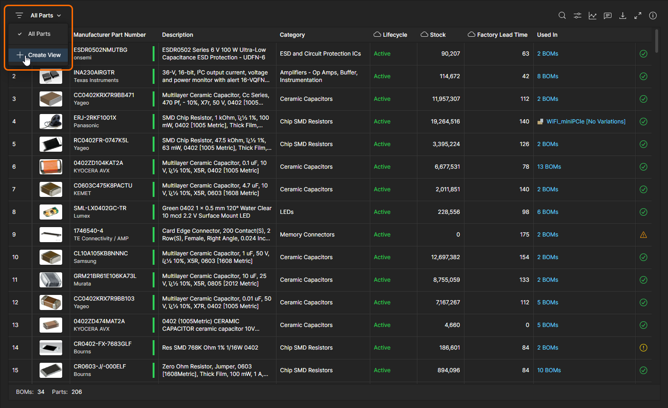The image size is (668, 408).
Task: Click the search magnifier icon
Action: click(562, 16)
